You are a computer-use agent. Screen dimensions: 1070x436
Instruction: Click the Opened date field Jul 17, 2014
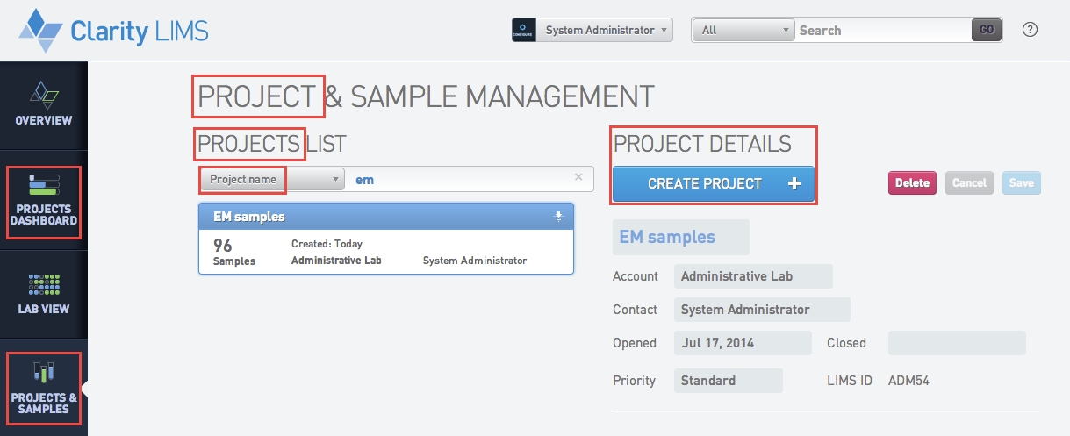tap(742, 343)
